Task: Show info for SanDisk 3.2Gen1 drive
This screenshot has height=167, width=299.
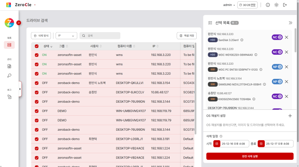Action: point(242,40)
